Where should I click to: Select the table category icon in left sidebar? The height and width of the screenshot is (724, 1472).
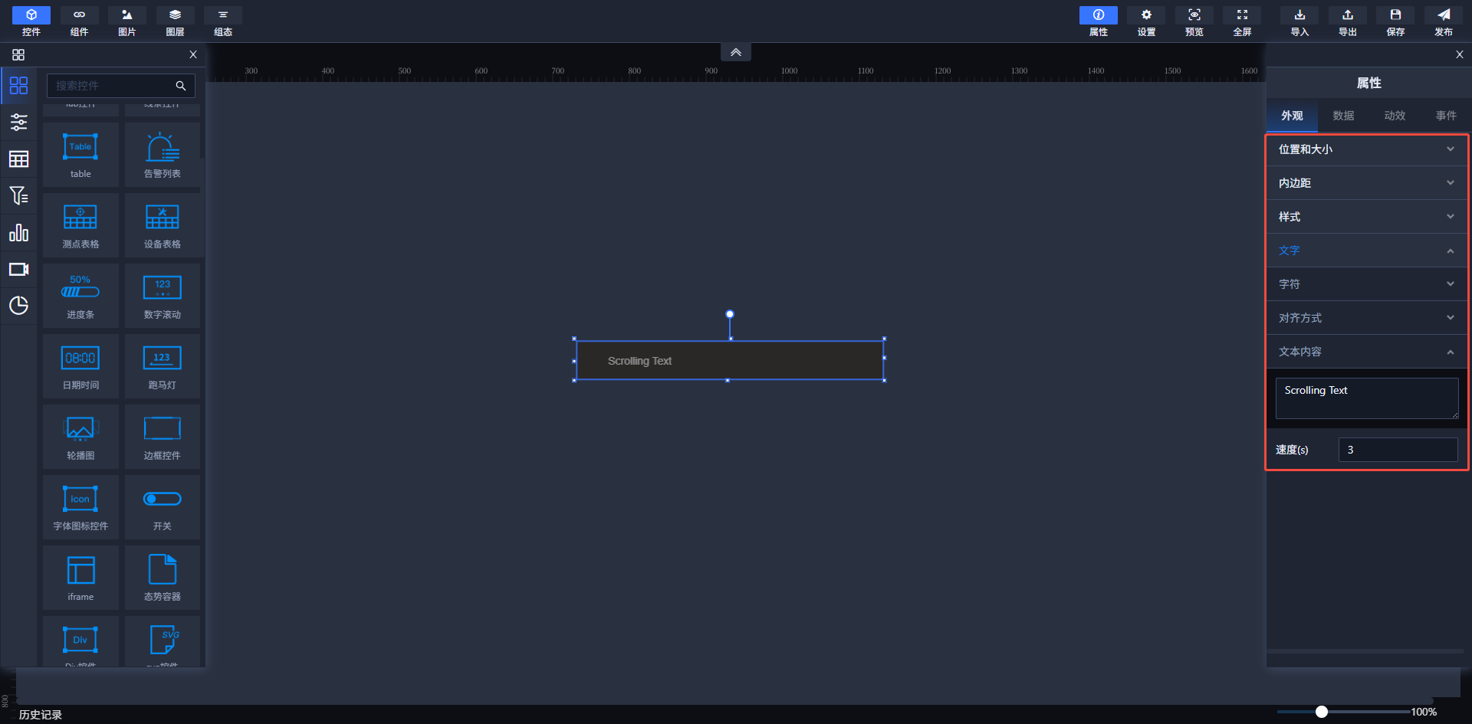click(18, 159)
